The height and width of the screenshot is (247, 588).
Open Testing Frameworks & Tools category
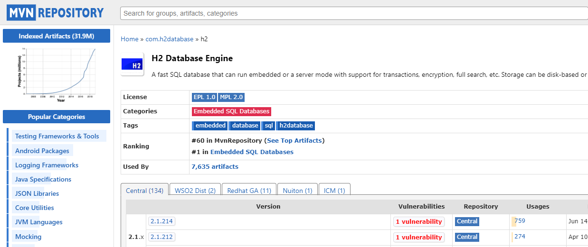click(57, 136)
